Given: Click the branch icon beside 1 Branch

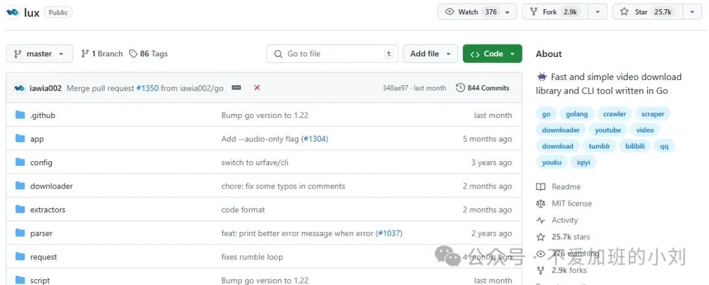Looking at the screenshot, I should coord(85,54).
